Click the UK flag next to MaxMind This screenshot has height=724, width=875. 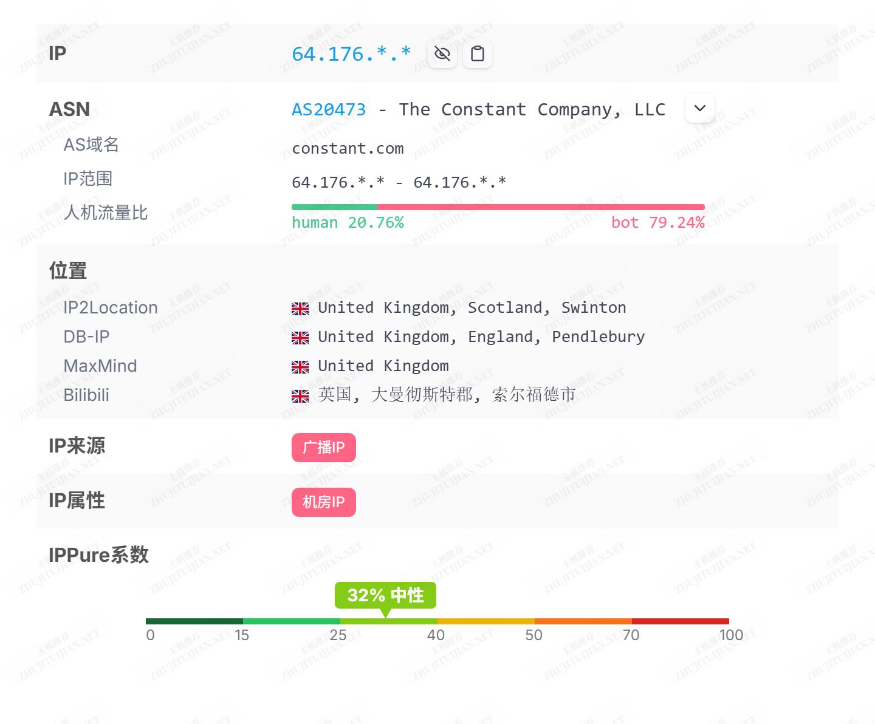(x=300, y=367)
